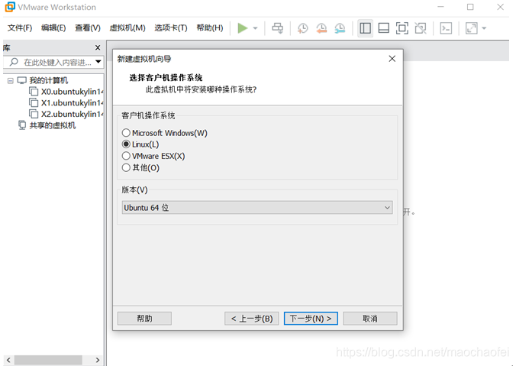Click the Revert to Snapshot toolbar icon
Image resolution: width=516 pixels, height=366 pixels.
[321, 28]
